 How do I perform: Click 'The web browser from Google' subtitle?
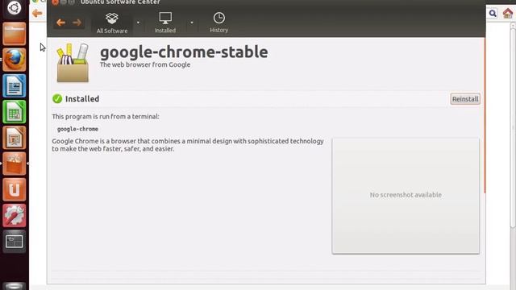pos(145,64)
